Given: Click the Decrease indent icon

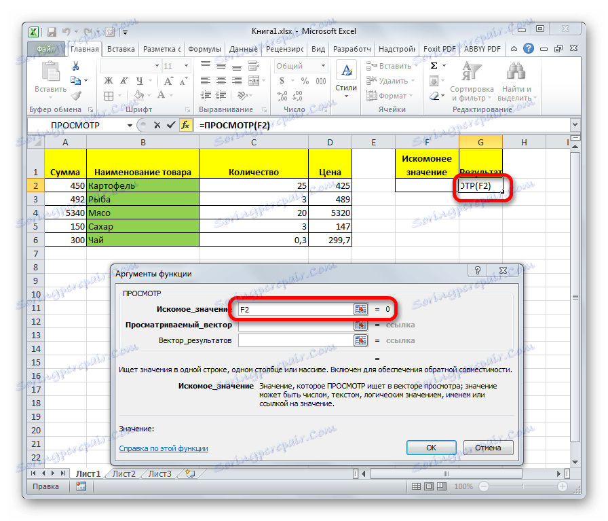Looking at the screenshot, I should (x=206, y=96).
